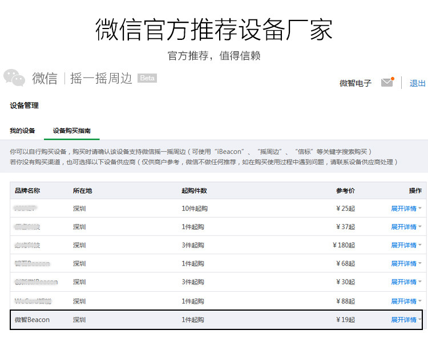The height and width of the screenshot is (338, 428).
Task: Click 1件起购 in the 微智Beacon row
Action: pos(193,320)
